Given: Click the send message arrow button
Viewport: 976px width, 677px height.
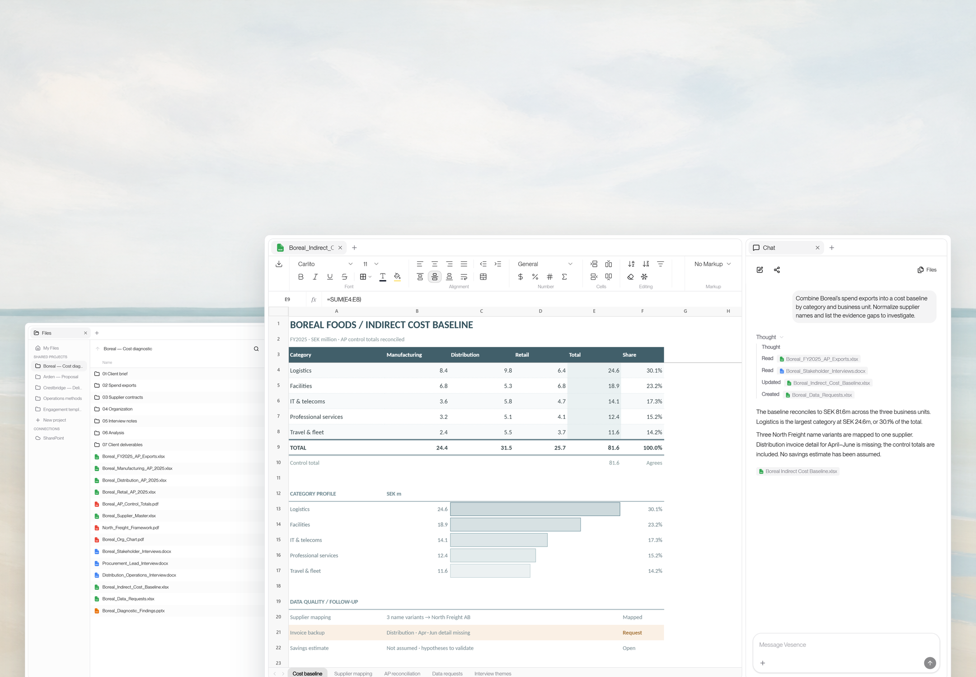Looking at the screenshot, I should (x=929, y=663).
